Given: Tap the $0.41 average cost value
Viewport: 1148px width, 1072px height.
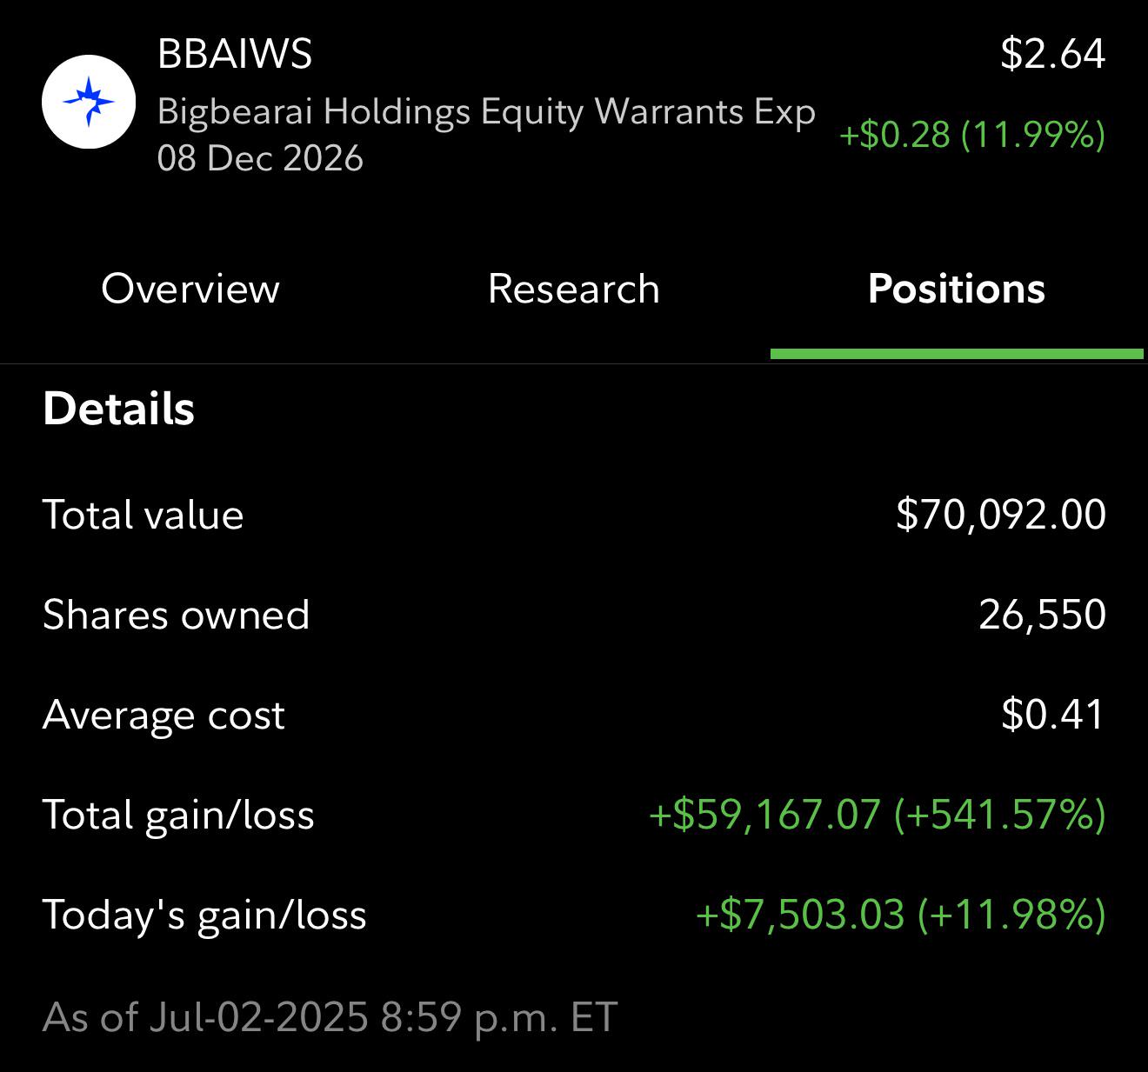Looking at the screenshot, I should coord(1052,715).
